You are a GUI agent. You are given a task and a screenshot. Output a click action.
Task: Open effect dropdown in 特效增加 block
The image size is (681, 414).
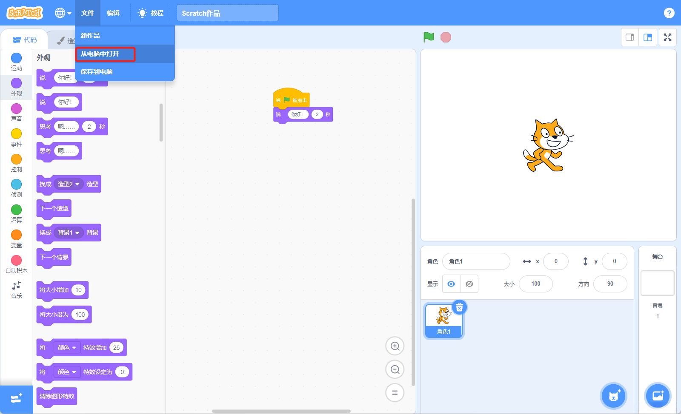[67, 348]
